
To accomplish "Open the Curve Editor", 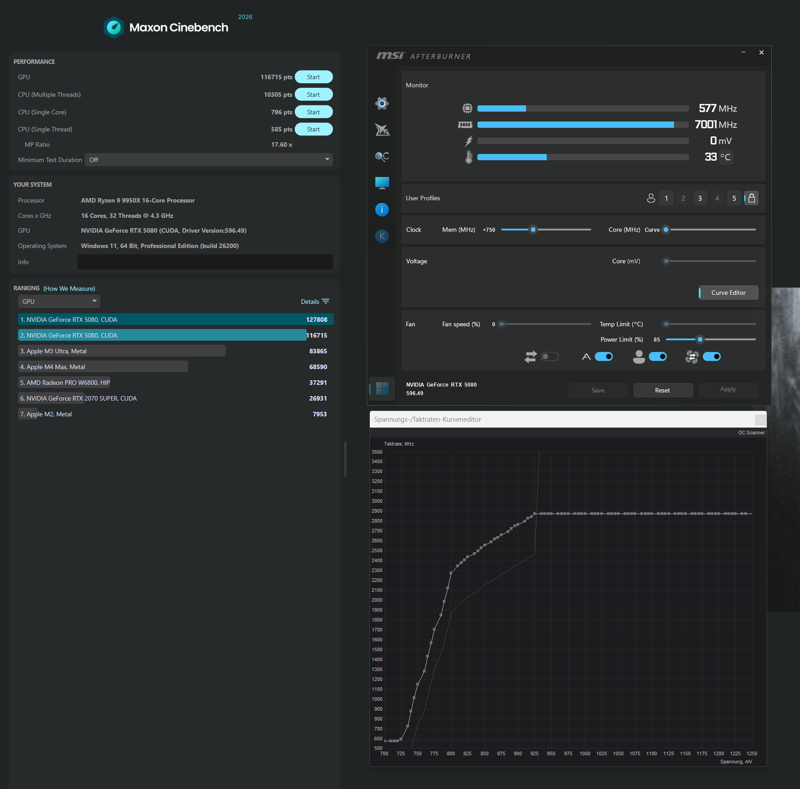I will (x=728, y=293).
